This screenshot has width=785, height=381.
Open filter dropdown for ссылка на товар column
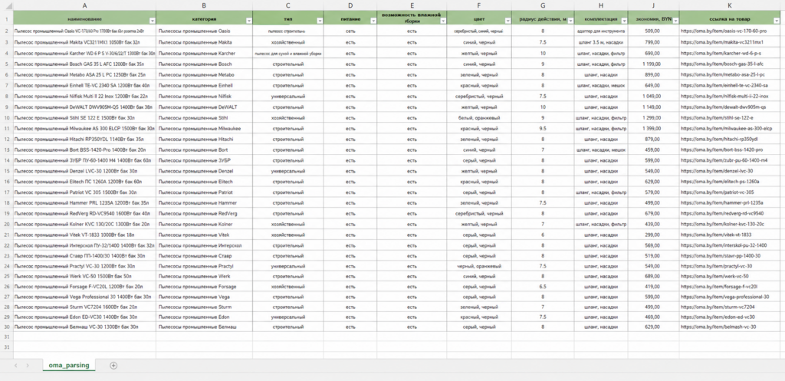pyautogui.click(x=777, y=21)
